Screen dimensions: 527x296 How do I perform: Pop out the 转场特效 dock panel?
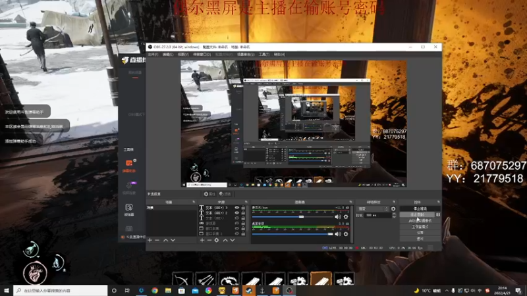(x=394, y=202)
